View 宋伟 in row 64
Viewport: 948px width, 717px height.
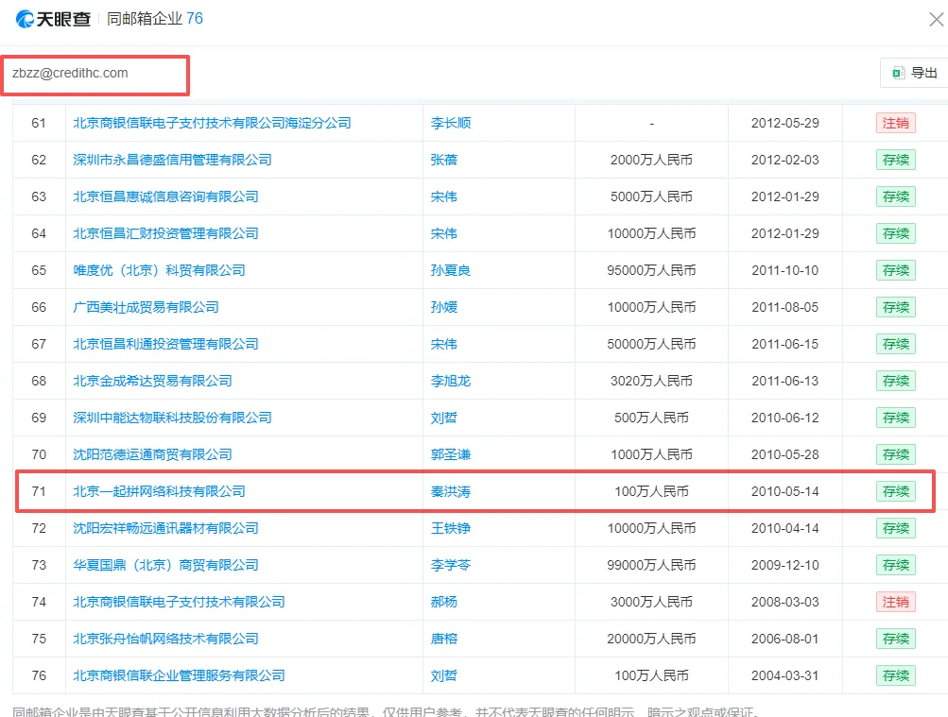click(x=444, y=233)
